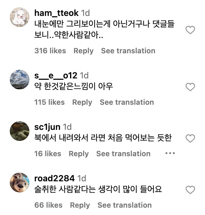Viewport: 205px width, 215px height.
Task: Open s__e__o12's cloud profile picture
Action: tap(20, 80)
